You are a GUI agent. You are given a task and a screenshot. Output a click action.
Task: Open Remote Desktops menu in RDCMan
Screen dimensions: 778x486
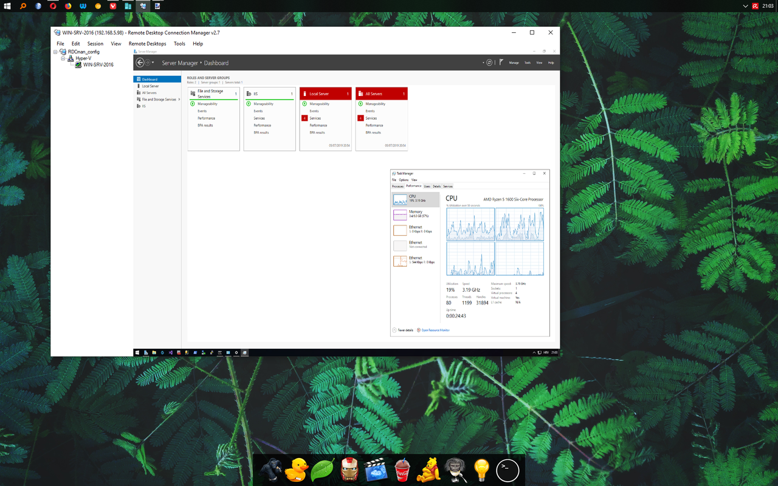click(x=147, y=44)
